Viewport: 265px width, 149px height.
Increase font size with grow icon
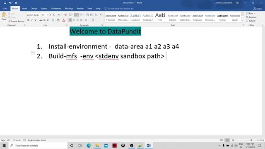(x=51, y=15)
